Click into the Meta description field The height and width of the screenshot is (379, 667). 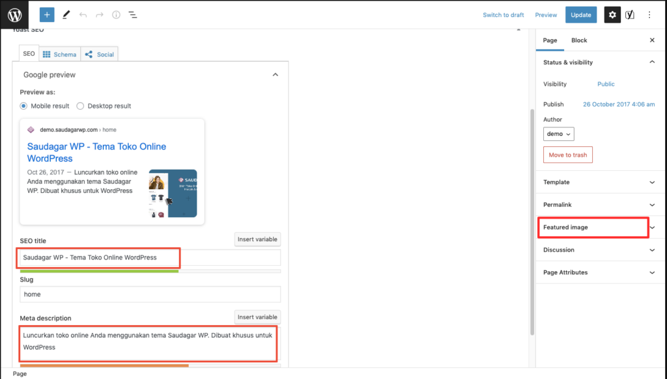click(x=150, y=344)
